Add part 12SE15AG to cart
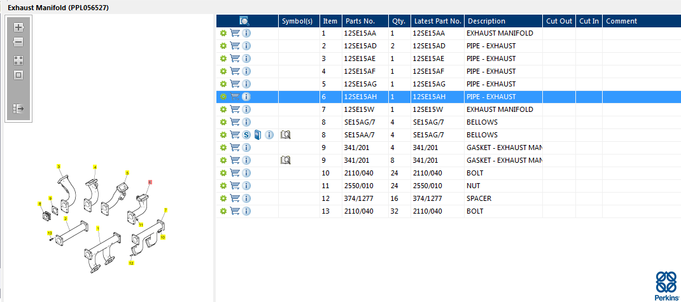681x302 pixels. [x=234, y=84]
